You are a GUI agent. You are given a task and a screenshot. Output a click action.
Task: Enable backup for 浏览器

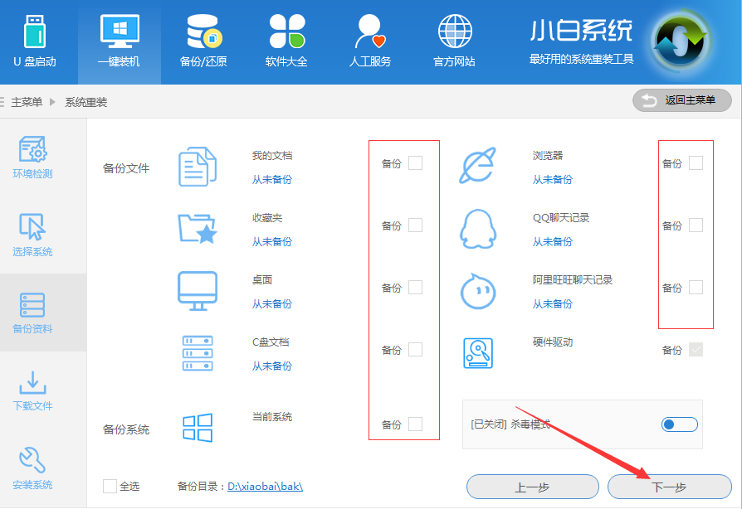click(x=696, y=163)
